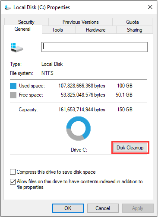Click the small drive icon in the title bar
The width and height of the screenshot is (158, 217).
point(7,7)
